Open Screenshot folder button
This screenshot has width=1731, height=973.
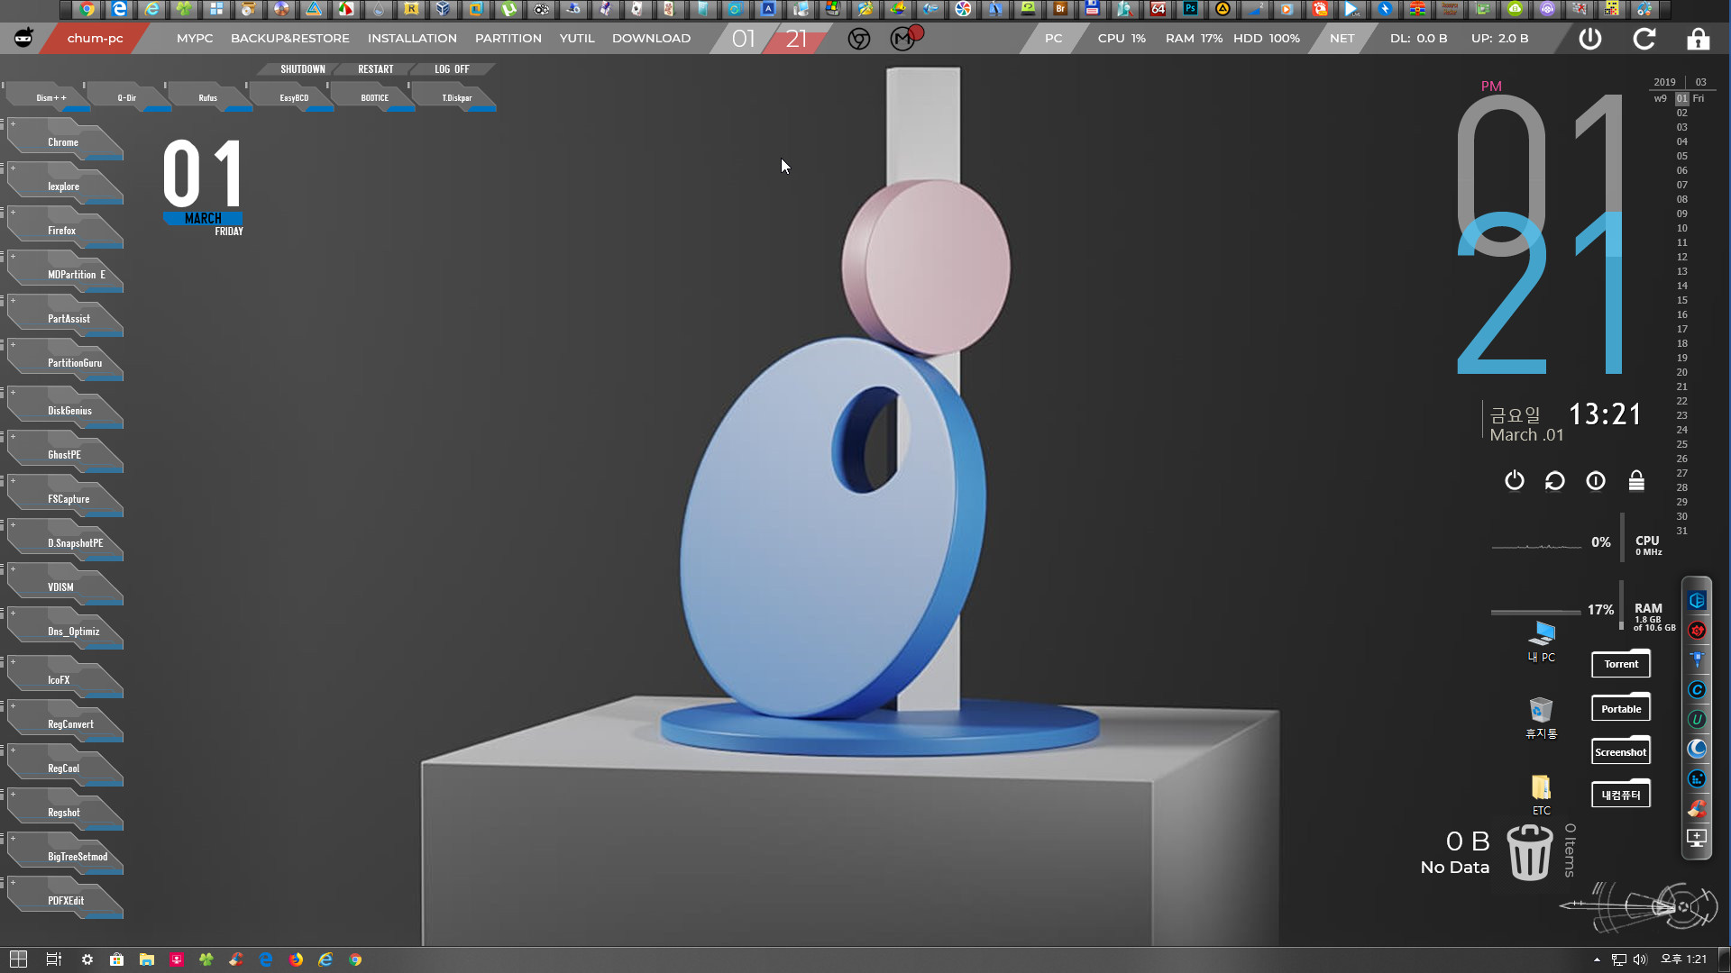[1621, 752]
